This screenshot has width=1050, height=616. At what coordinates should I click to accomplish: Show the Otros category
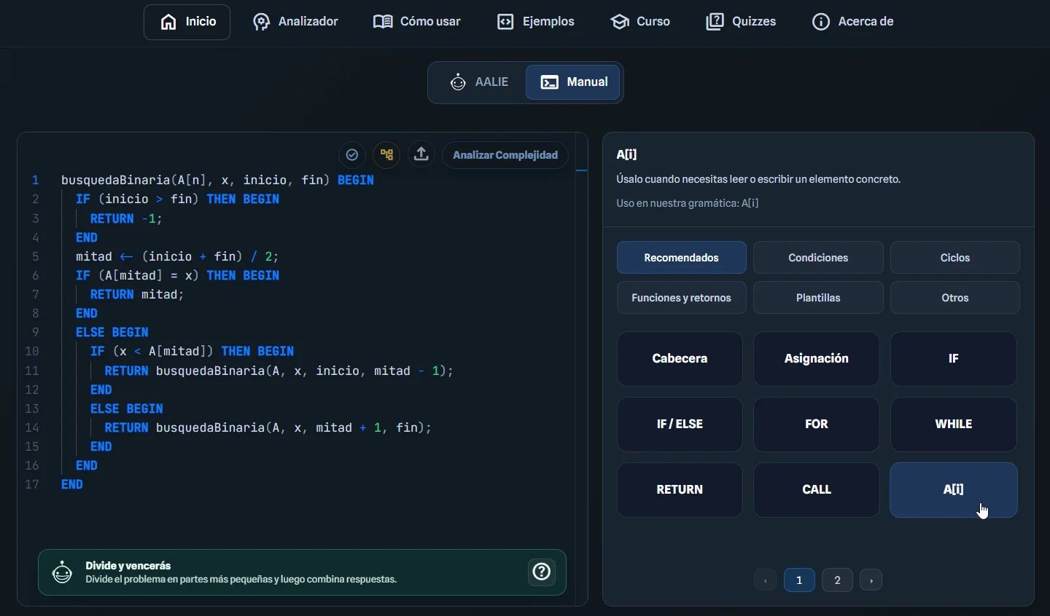pyautogui.click(x=955, y=298)
